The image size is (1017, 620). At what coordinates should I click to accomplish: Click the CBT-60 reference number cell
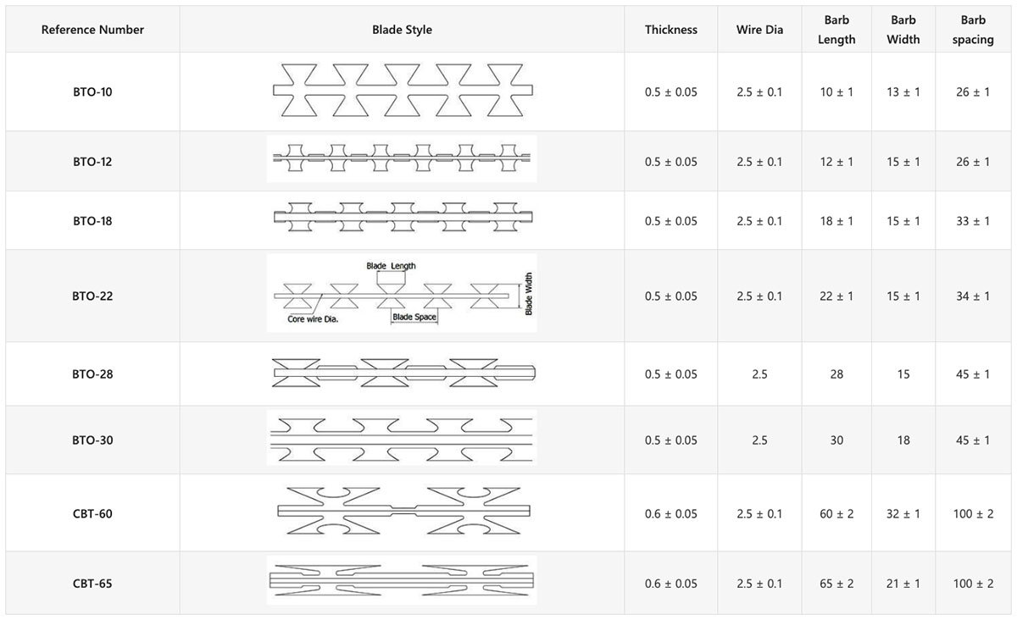tap(92, 514)
